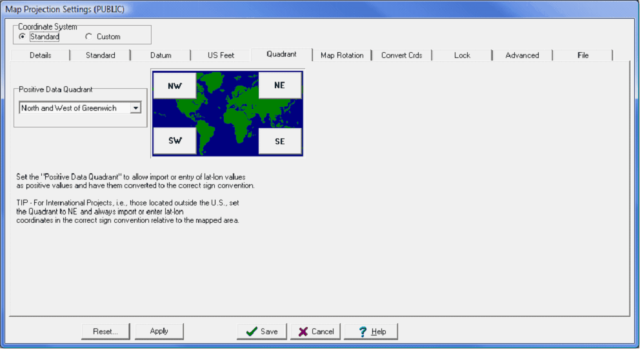
Task: Click the Reset... button
Action: click(105, 332)
